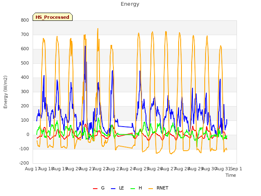Screen dimensions: 261x196
Task: Toggle the H series legend entry
Action: click(136, 188)
